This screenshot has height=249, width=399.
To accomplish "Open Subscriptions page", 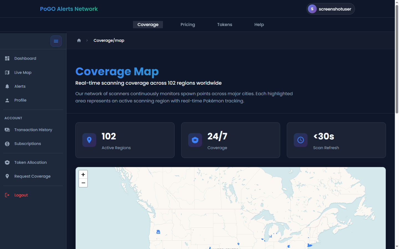I will coord(33,144).
